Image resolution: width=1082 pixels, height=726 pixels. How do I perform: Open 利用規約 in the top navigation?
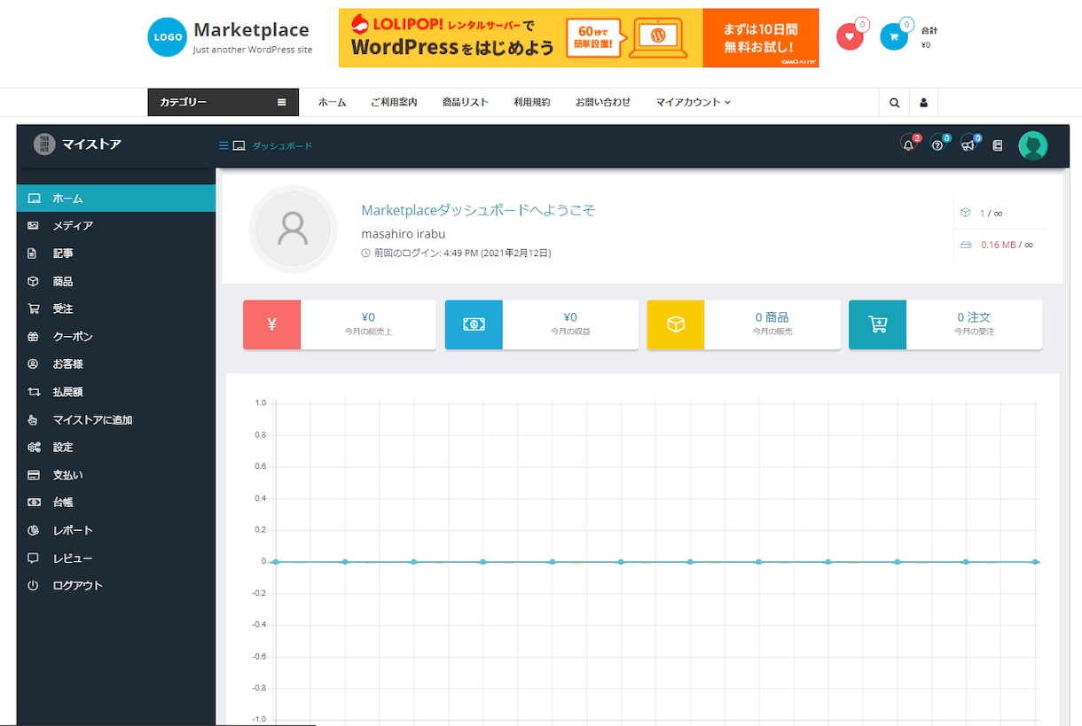coord(532,103)
